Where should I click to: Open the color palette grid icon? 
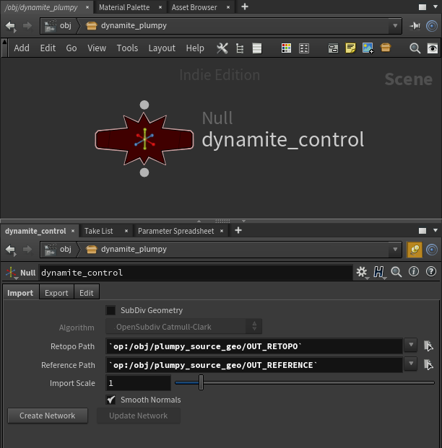286,48
